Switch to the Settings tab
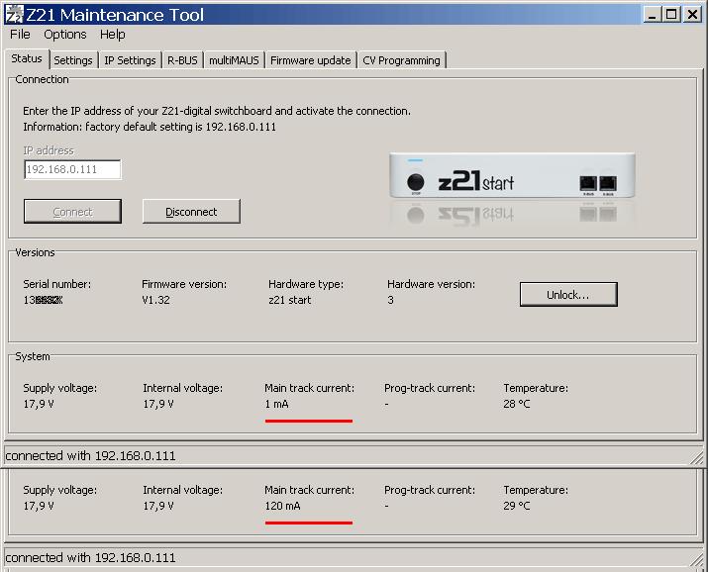Screen dimensions: 708x572 point(72,60)
